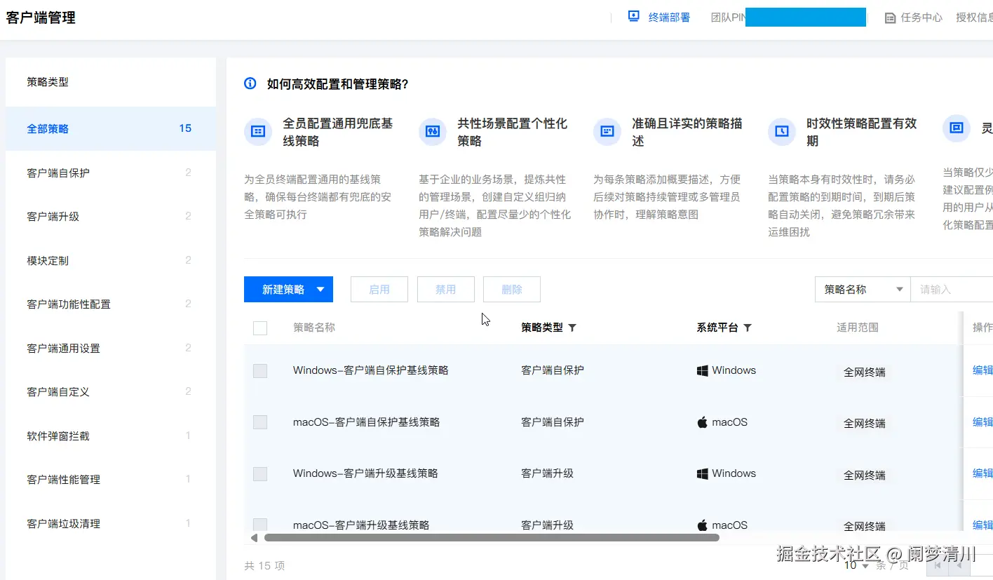Click the macOS-客户端自保护基线策略 name
The image size is (993, 580).
366,422
